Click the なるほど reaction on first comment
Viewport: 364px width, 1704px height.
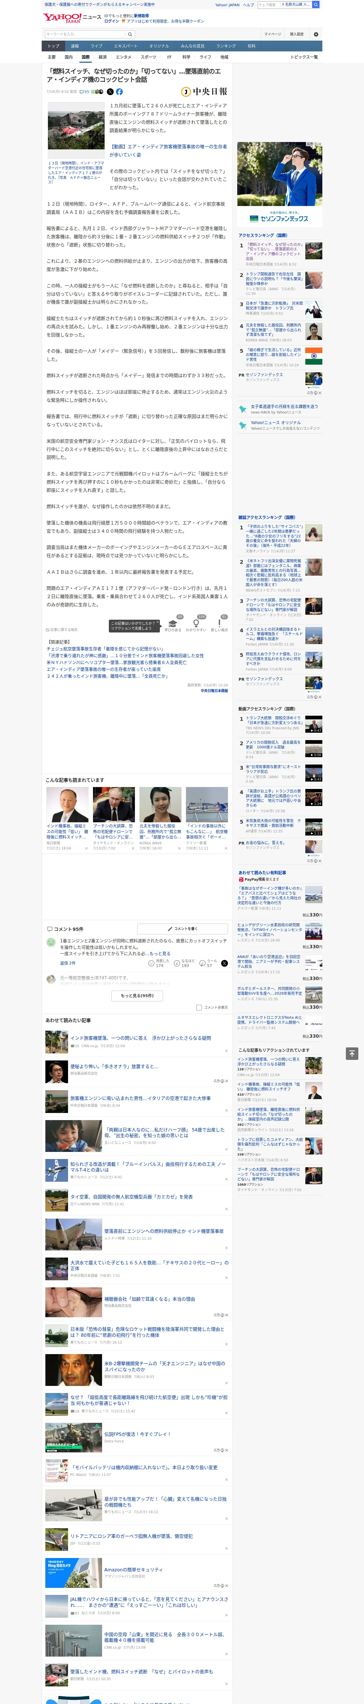click(185, 963)
